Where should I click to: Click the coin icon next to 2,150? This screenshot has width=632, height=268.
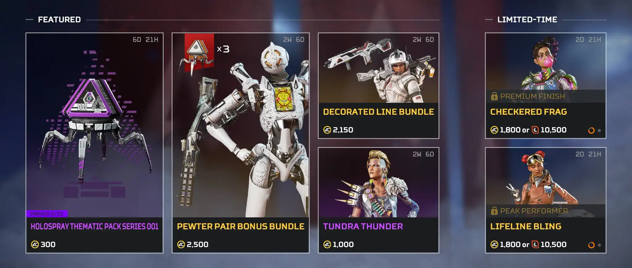point(327,130)
